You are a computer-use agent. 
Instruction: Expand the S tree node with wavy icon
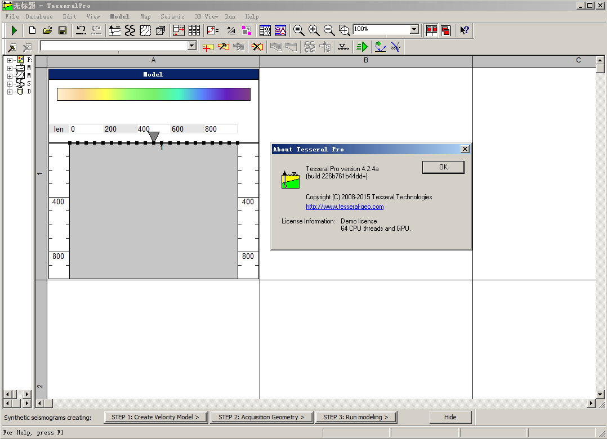tap(10, 84)
